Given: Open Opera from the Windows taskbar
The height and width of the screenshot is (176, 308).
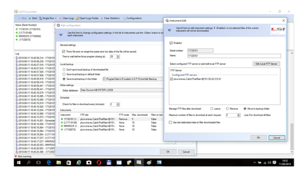Looking at the screenshot, I should click(99, 162).
